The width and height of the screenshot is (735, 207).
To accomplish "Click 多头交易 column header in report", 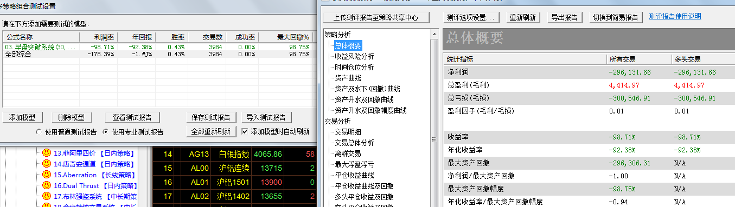I will coord(702,59).
